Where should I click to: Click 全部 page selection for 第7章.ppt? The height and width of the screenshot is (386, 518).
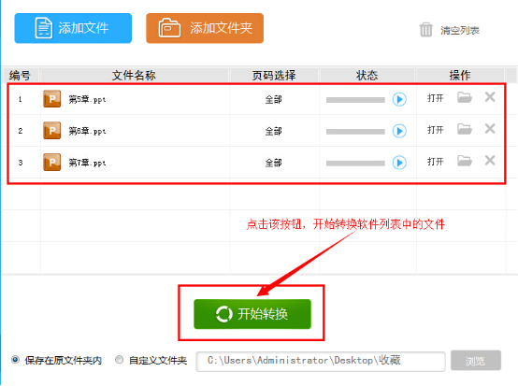[274, 163]
